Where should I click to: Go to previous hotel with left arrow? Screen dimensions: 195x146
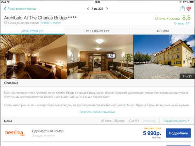(88, 8)
